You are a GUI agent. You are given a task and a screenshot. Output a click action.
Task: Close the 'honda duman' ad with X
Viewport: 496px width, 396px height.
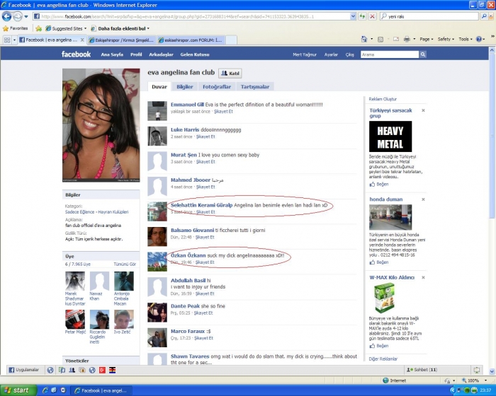click(423, 199)
